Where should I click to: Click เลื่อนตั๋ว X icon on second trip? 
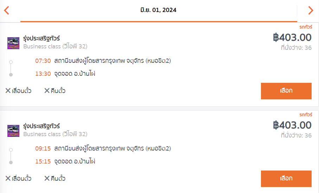pos(8,178)
